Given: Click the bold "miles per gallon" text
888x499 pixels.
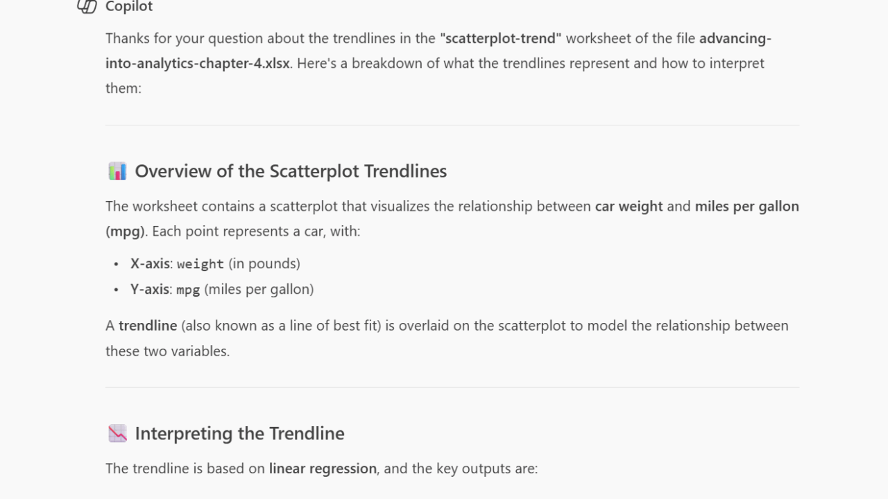Looking at the screenshot, I should [x=746, y=207].
